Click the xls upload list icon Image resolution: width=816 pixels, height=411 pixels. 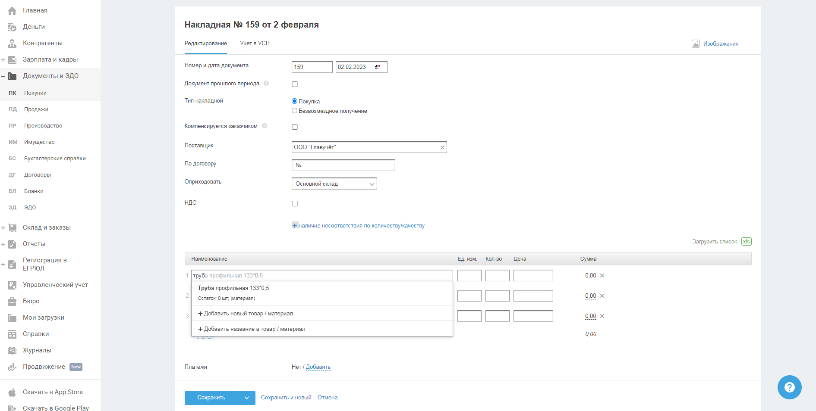pos(746,242)
